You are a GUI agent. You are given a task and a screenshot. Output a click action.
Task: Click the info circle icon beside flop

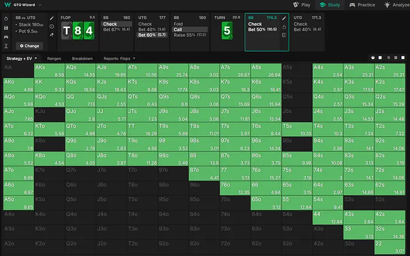click(52, 26)
